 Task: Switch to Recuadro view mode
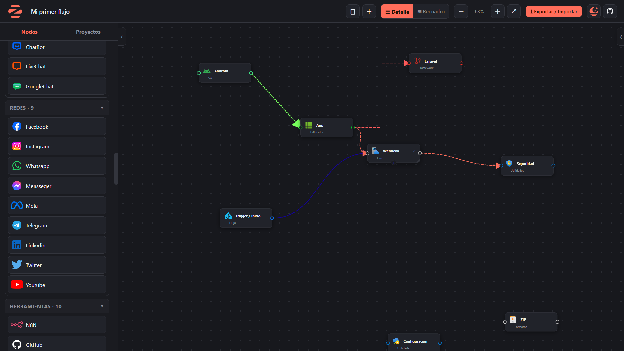[x=431, y=11]
